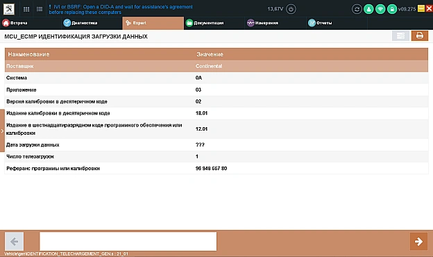
Task: Click the ??? date value
Action: (200, 144)
